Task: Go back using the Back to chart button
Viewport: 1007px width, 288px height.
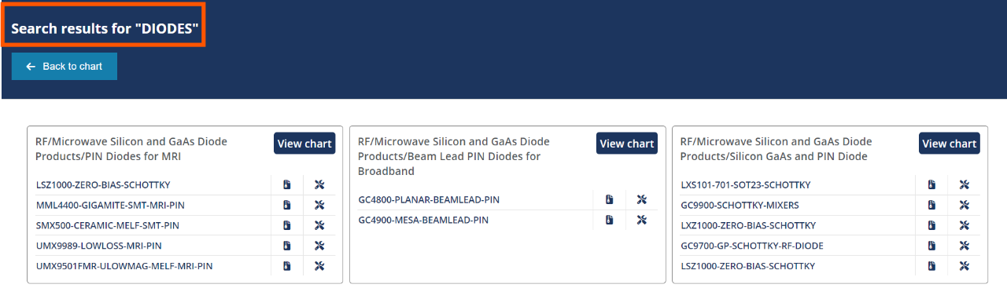Action: (65, 67)
